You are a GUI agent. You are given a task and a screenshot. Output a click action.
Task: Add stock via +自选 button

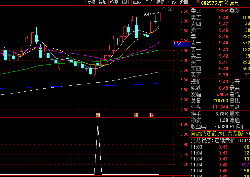(172, 2)
